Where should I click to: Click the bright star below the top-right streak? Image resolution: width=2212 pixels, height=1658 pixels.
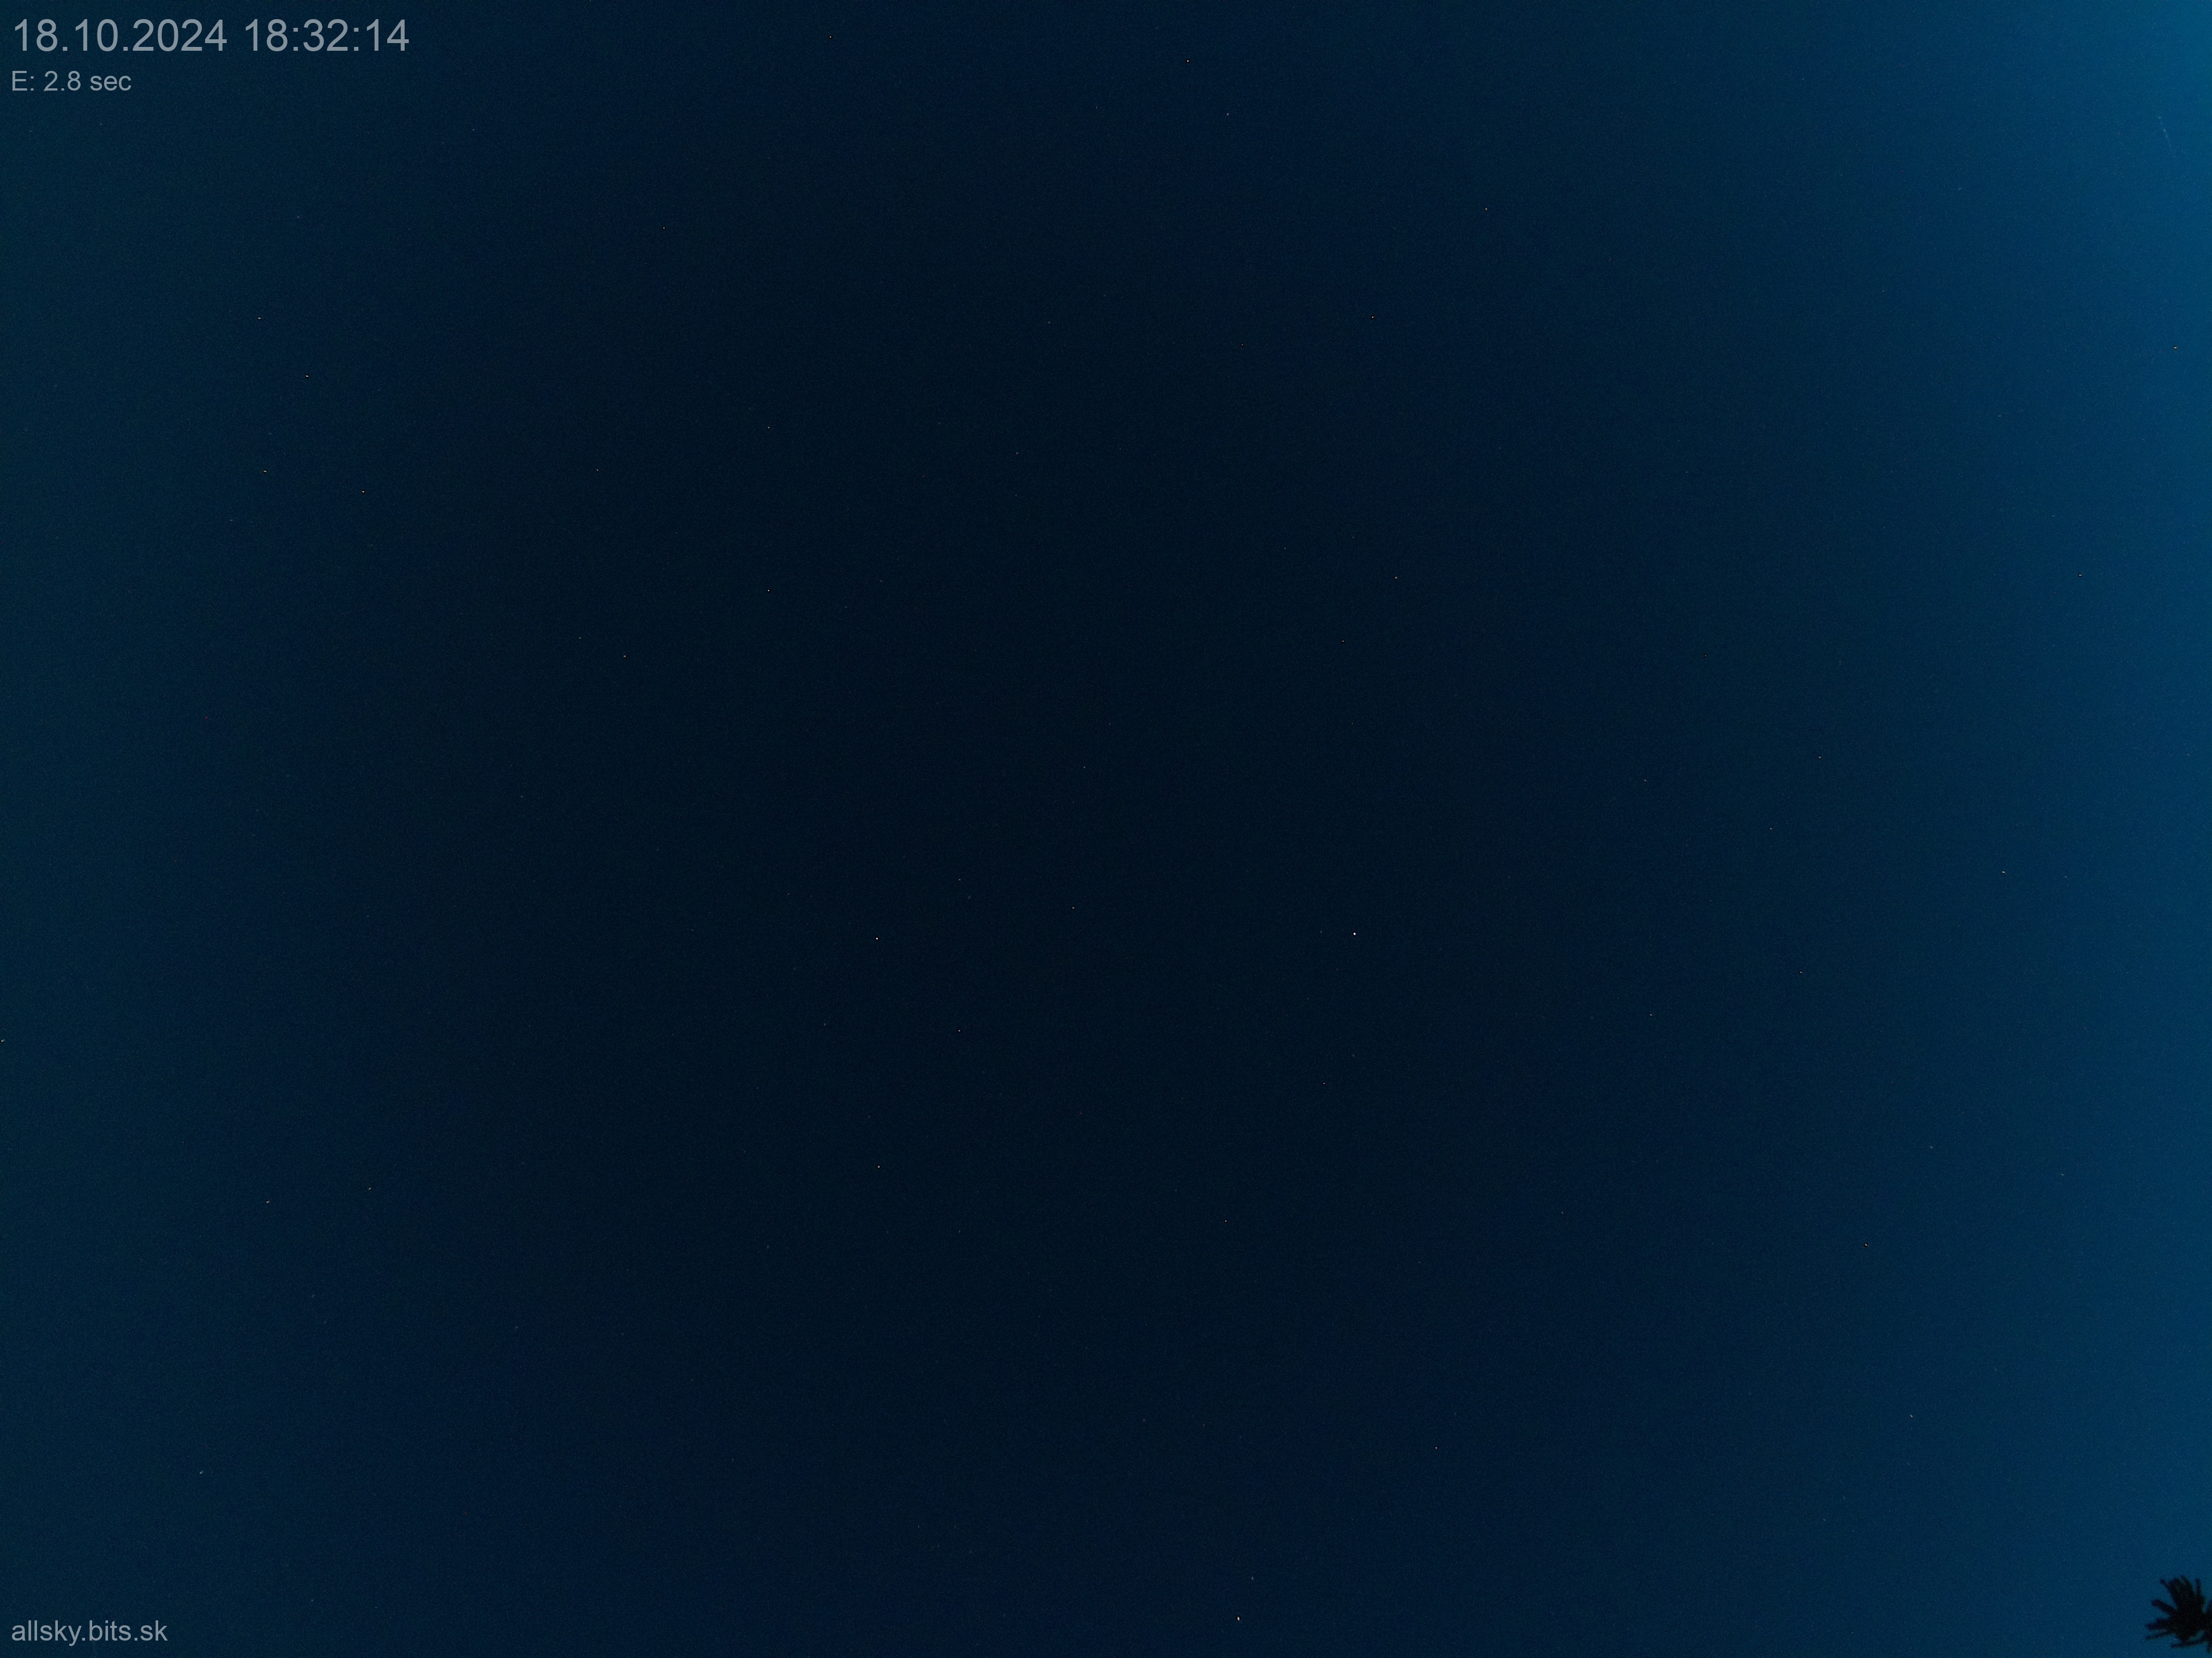coord(2175,348)
